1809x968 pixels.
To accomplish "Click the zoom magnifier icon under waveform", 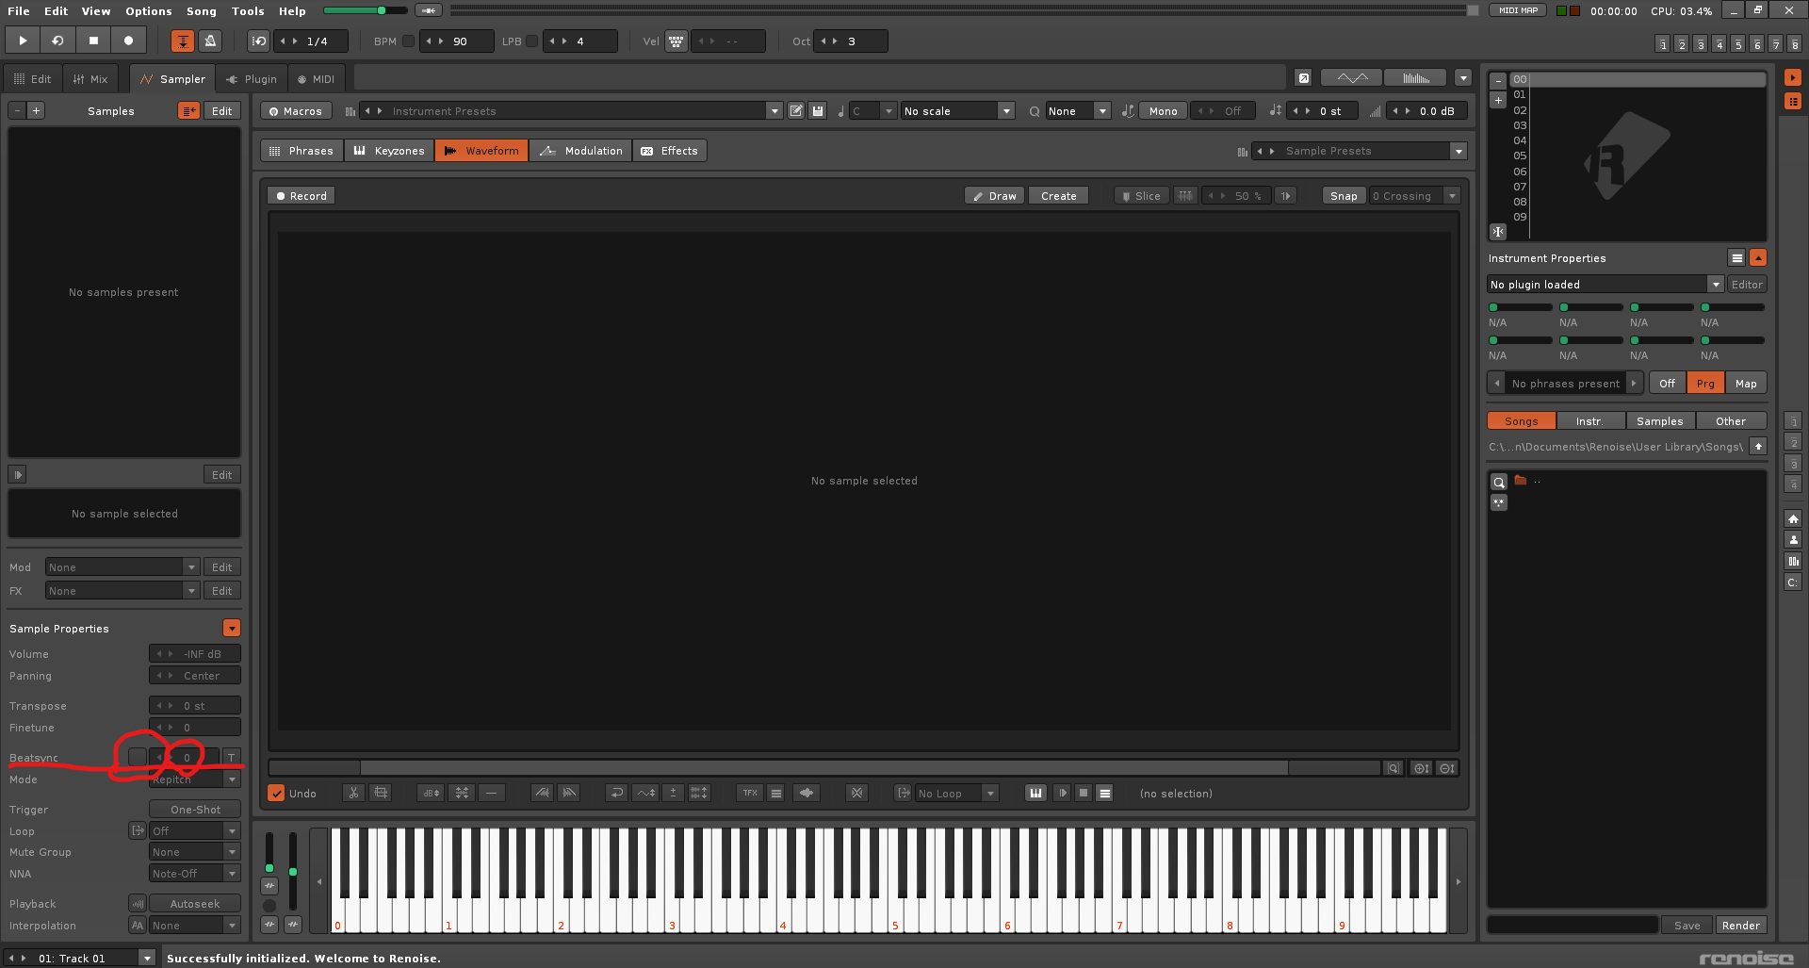I will [x=1393, y=768].
